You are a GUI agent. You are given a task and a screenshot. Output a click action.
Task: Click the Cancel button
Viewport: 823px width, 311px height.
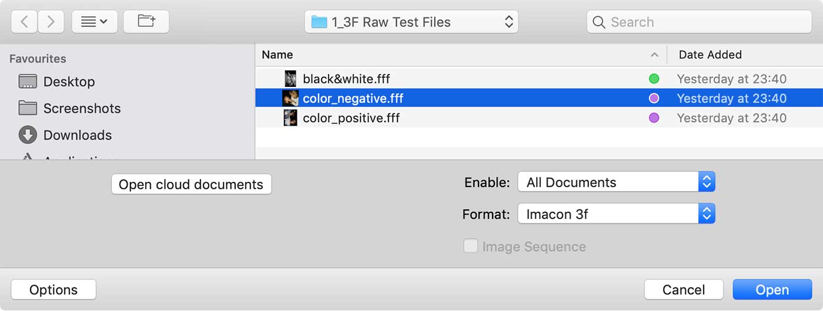684,290
